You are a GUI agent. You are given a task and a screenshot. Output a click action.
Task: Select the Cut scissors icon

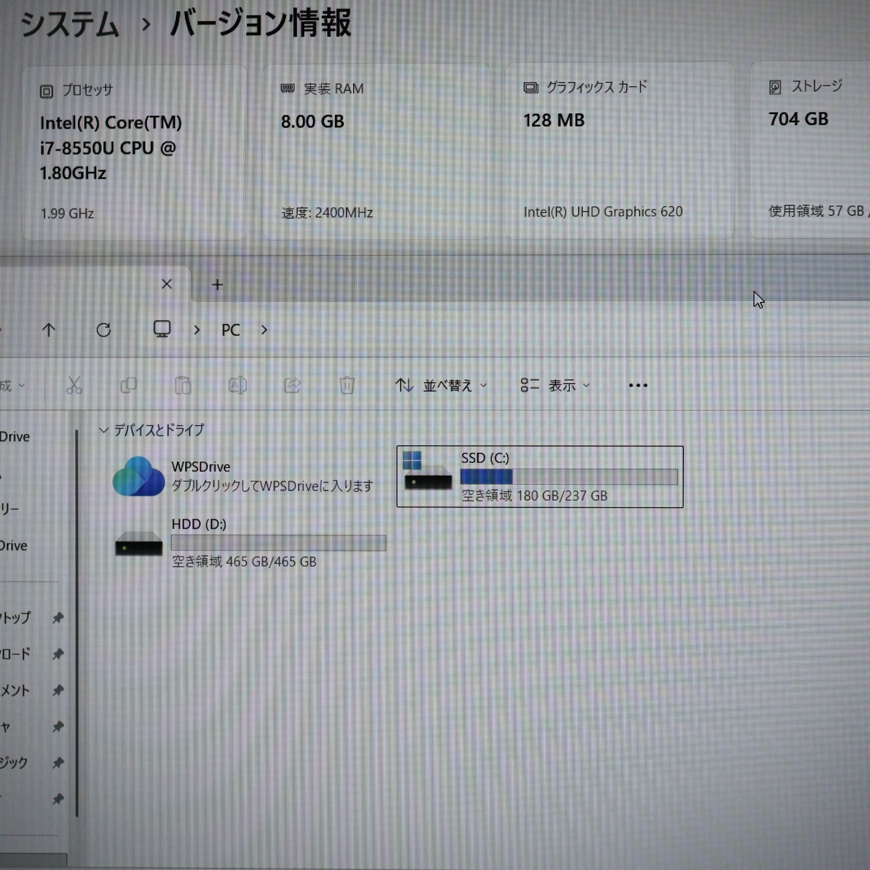click(x=74, y=386)
